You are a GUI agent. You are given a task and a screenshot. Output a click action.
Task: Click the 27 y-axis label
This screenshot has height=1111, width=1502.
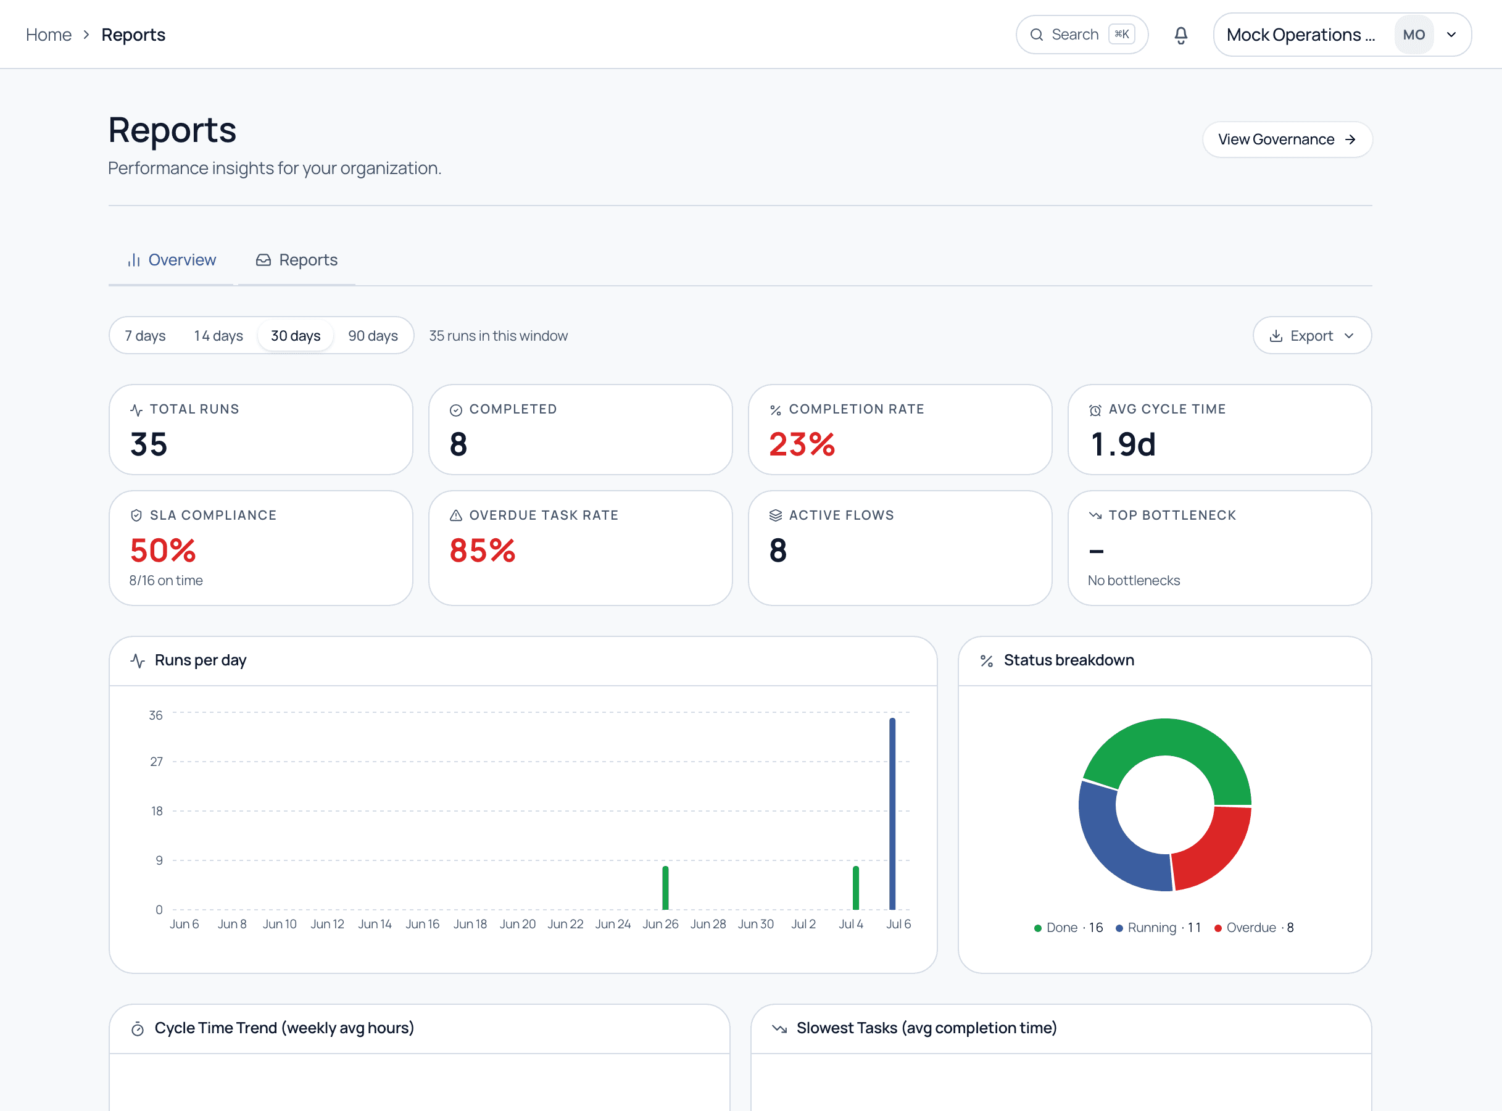click(156, 762)
